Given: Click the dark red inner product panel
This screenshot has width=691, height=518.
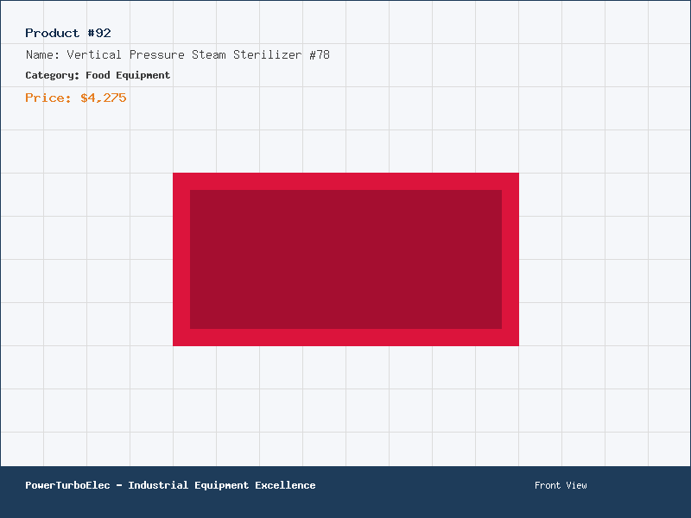Looking at the screenshot, I should click(346, 260).
